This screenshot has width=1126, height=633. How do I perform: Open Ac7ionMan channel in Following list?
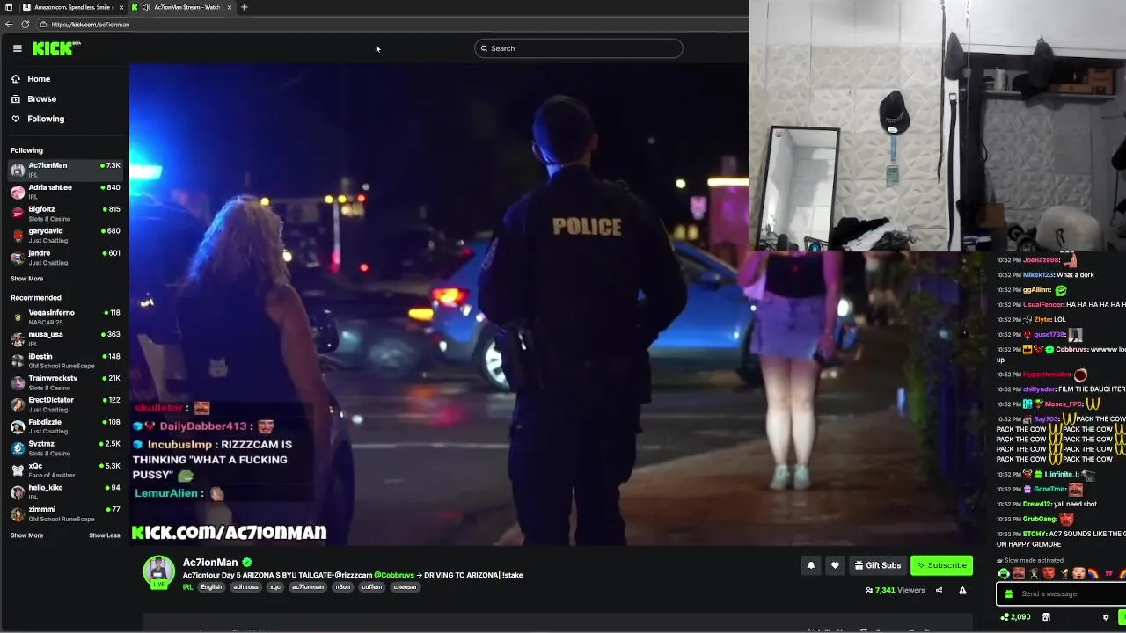(65, 169)
